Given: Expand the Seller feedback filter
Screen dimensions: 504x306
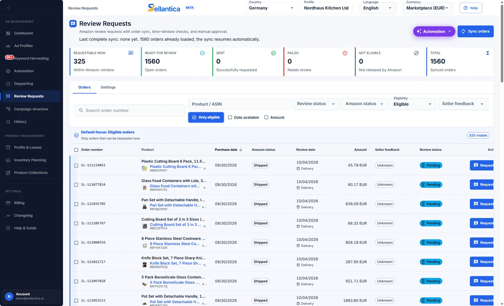Looking at the screenshot, I should pyautogui.click(x=463, y=104).
